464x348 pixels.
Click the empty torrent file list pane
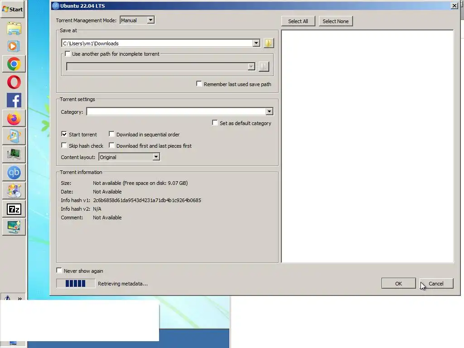tap(367, 146)
